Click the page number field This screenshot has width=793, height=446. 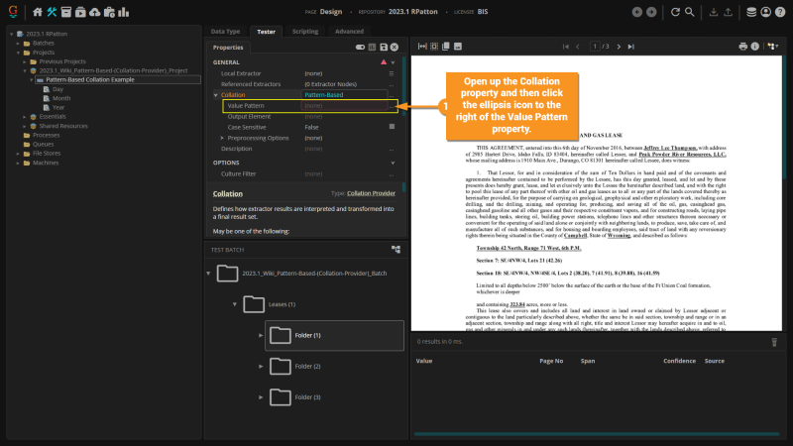point(595,46)
